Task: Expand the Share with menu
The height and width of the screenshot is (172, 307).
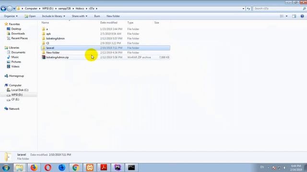Action: [80, 16]
